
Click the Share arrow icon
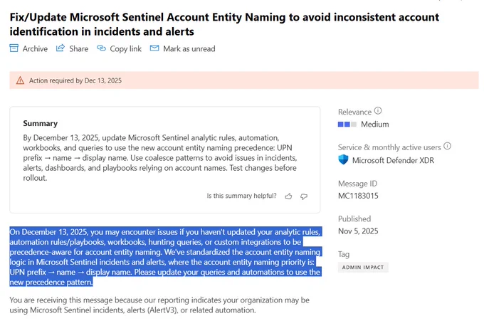pyautogui.click(x=61, y=48)
